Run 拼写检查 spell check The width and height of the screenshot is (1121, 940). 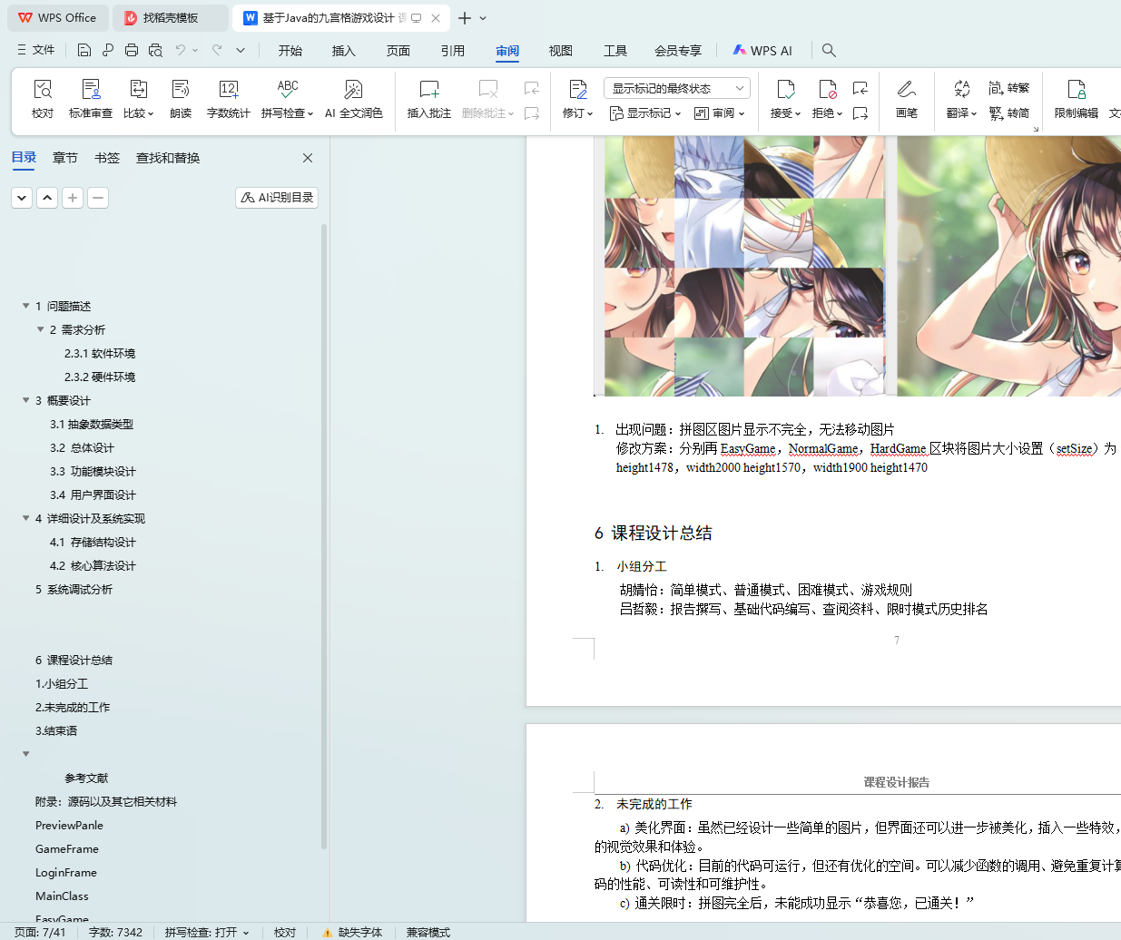[287, 99]
